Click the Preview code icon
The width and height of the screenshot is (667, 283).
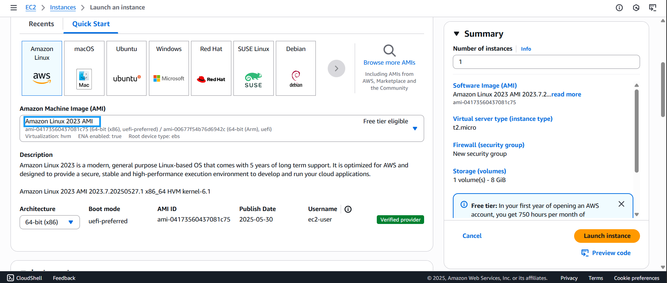(585, 253)
